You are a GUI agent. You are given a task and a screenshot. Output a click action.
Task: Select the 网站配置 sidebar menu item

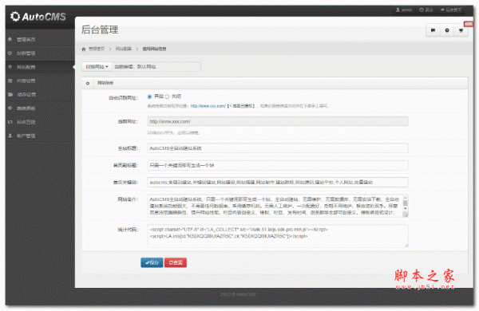40,67
